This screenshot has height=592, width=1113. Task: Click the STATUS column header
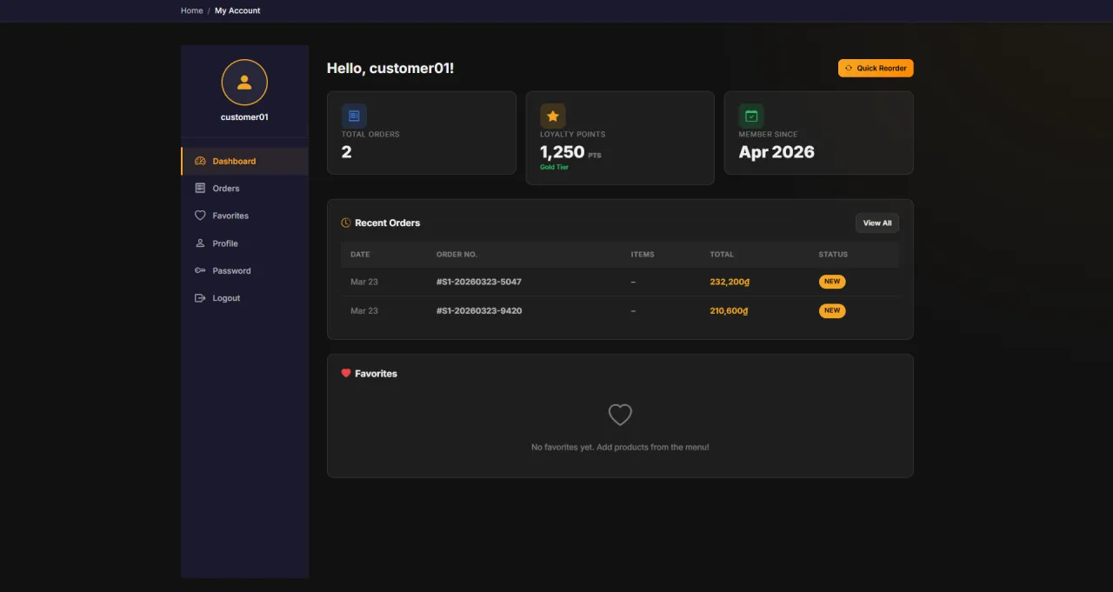833,254
